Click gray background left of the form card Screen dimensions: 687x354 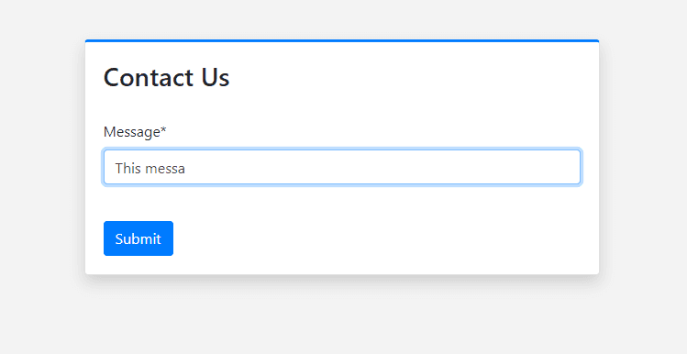41,158
